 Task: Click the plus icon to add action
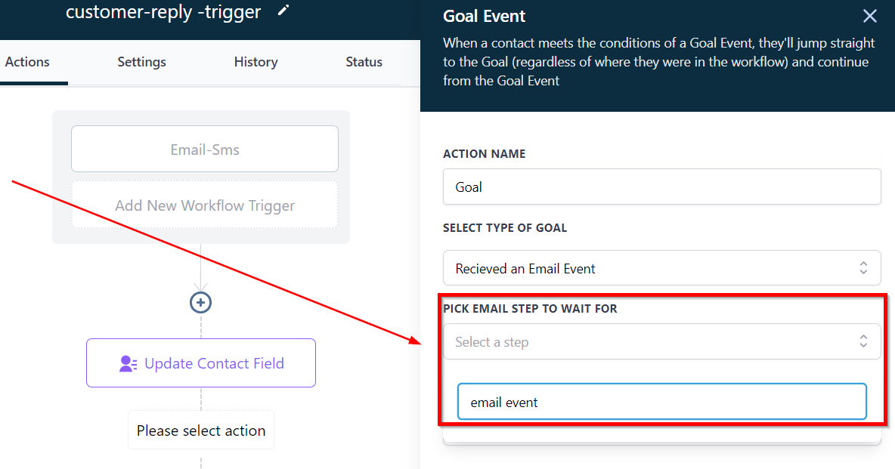(200, 302)
